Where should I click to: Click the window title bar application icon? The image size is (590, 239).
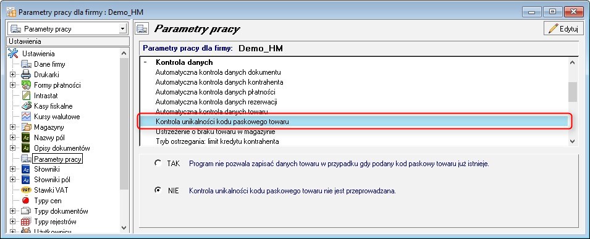pos(11,12)
